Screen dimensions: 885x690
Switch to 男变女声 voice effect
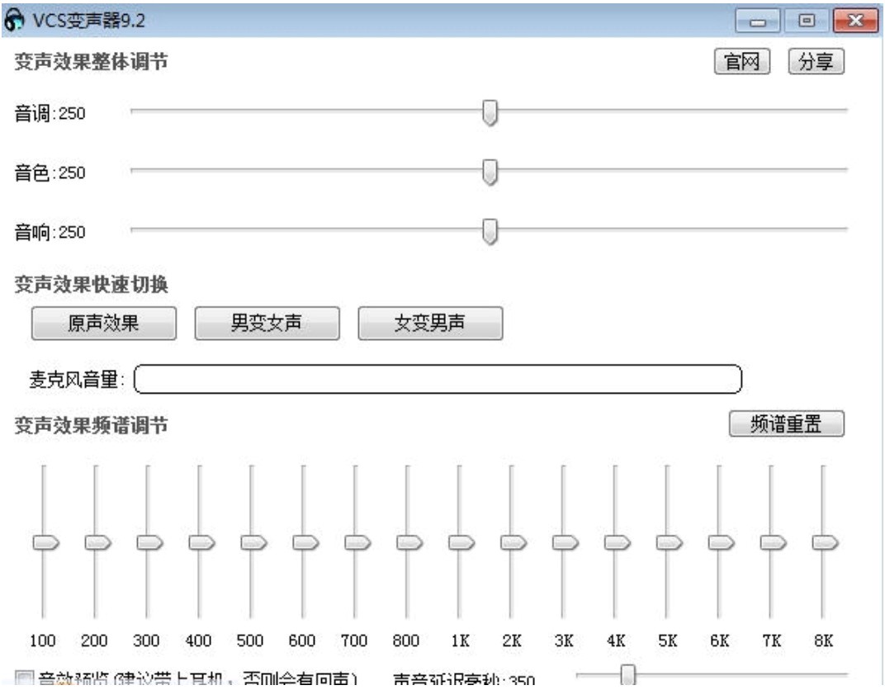pos(267,323)
